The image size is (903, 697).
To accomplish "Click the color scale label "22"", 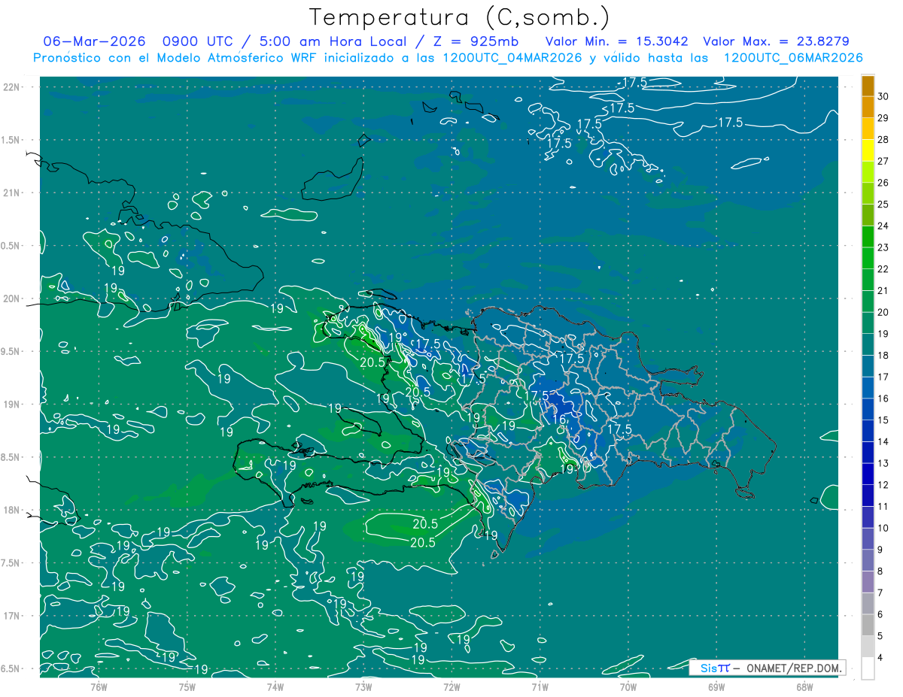I will coord(883,269).
